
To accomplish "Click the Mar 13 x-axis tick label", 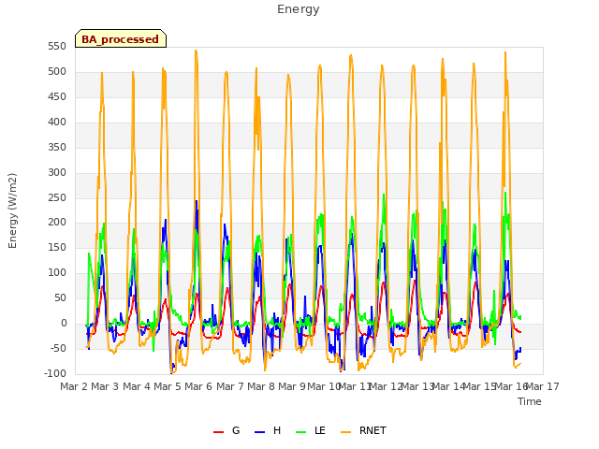I will pos(417,386).
